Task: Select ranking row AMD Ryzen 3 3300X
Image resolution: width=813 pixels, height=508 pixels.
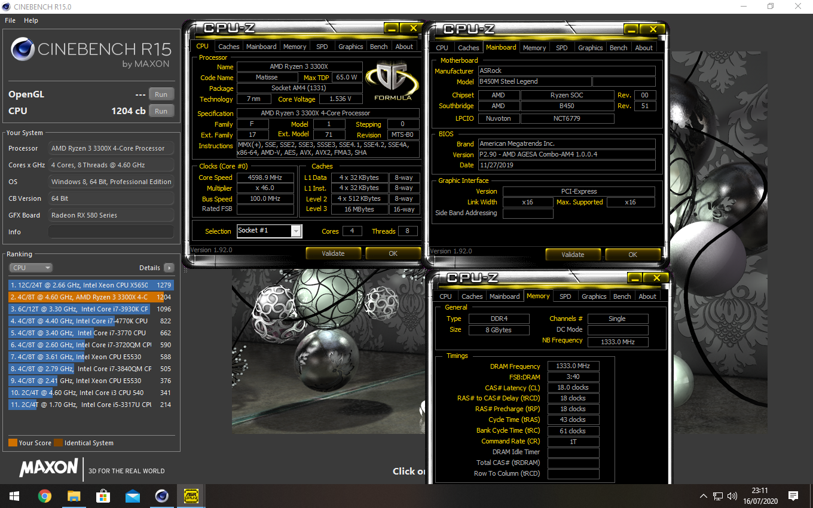Action: [x=90, y=297]
